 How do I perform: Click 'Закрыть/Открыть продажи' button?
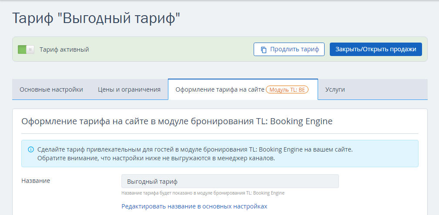pos(376,50)
